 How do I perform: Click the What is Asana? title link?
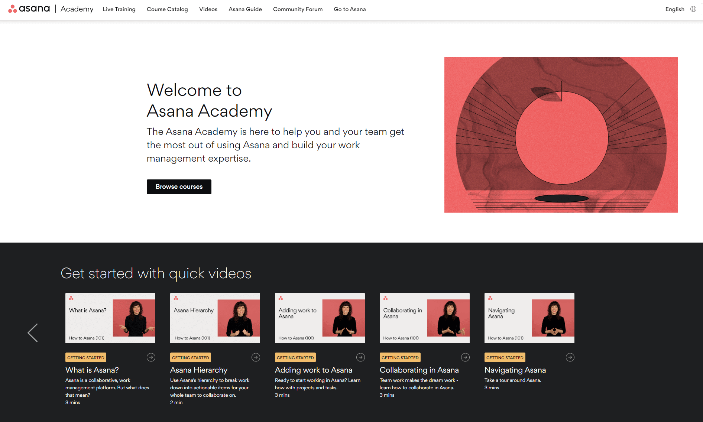(92, 370)
